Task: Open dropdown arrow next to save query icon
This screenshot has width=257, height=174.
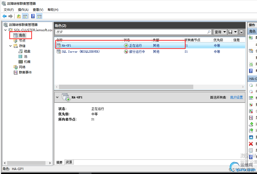Action: click(x=235, y=32)
